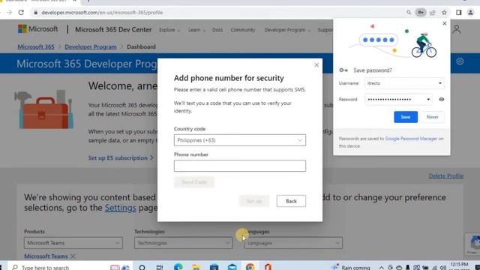Open Microsoft Store from the taskbar
This screenshot has width=480, height=270.
[x=214, y=267]
